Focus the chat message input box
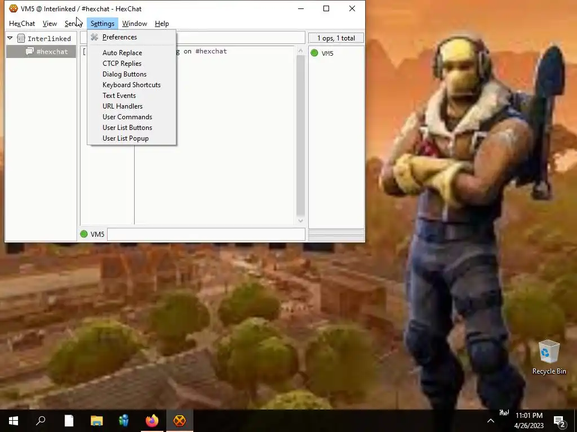 coord(206,235)
